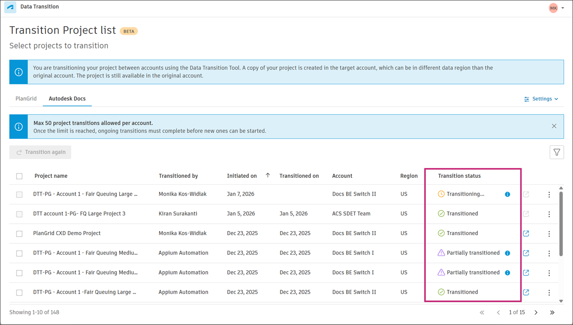The image size is (573, 325).
Task: Click the info icon in Max 50 banner
Action: click(19, 127)
